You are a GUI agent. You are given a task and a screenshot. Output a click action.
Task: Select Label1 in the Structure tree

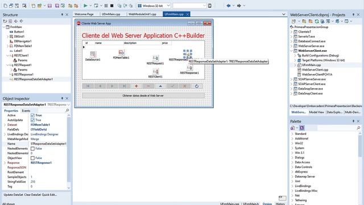click(18, 51)
